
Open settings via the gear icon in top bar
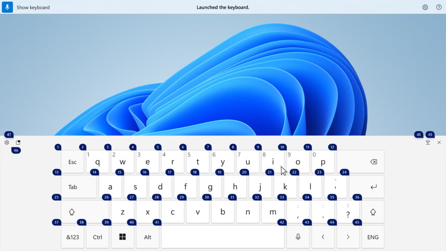pos(425,7)
